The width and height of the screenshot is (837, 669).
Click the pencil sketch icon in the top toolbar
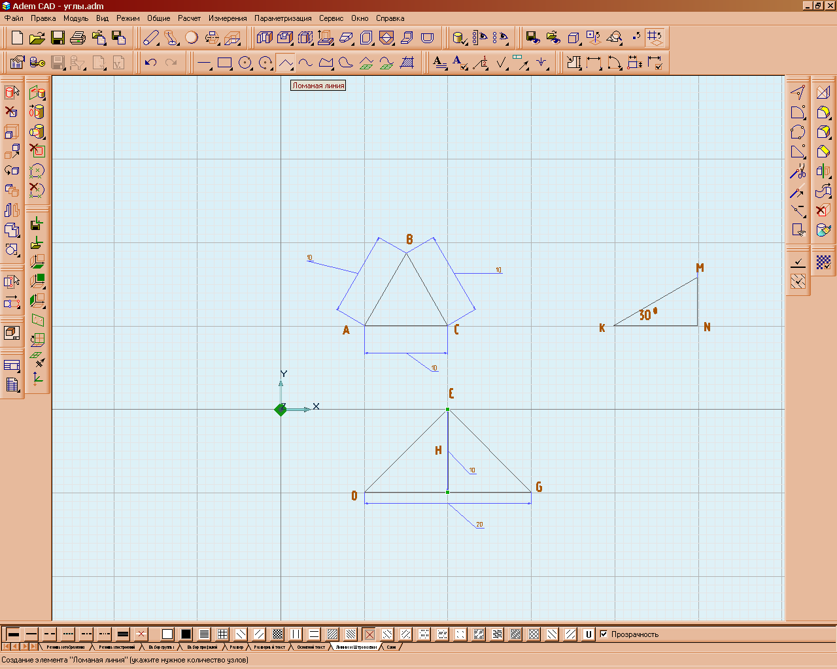pos(151,38)
